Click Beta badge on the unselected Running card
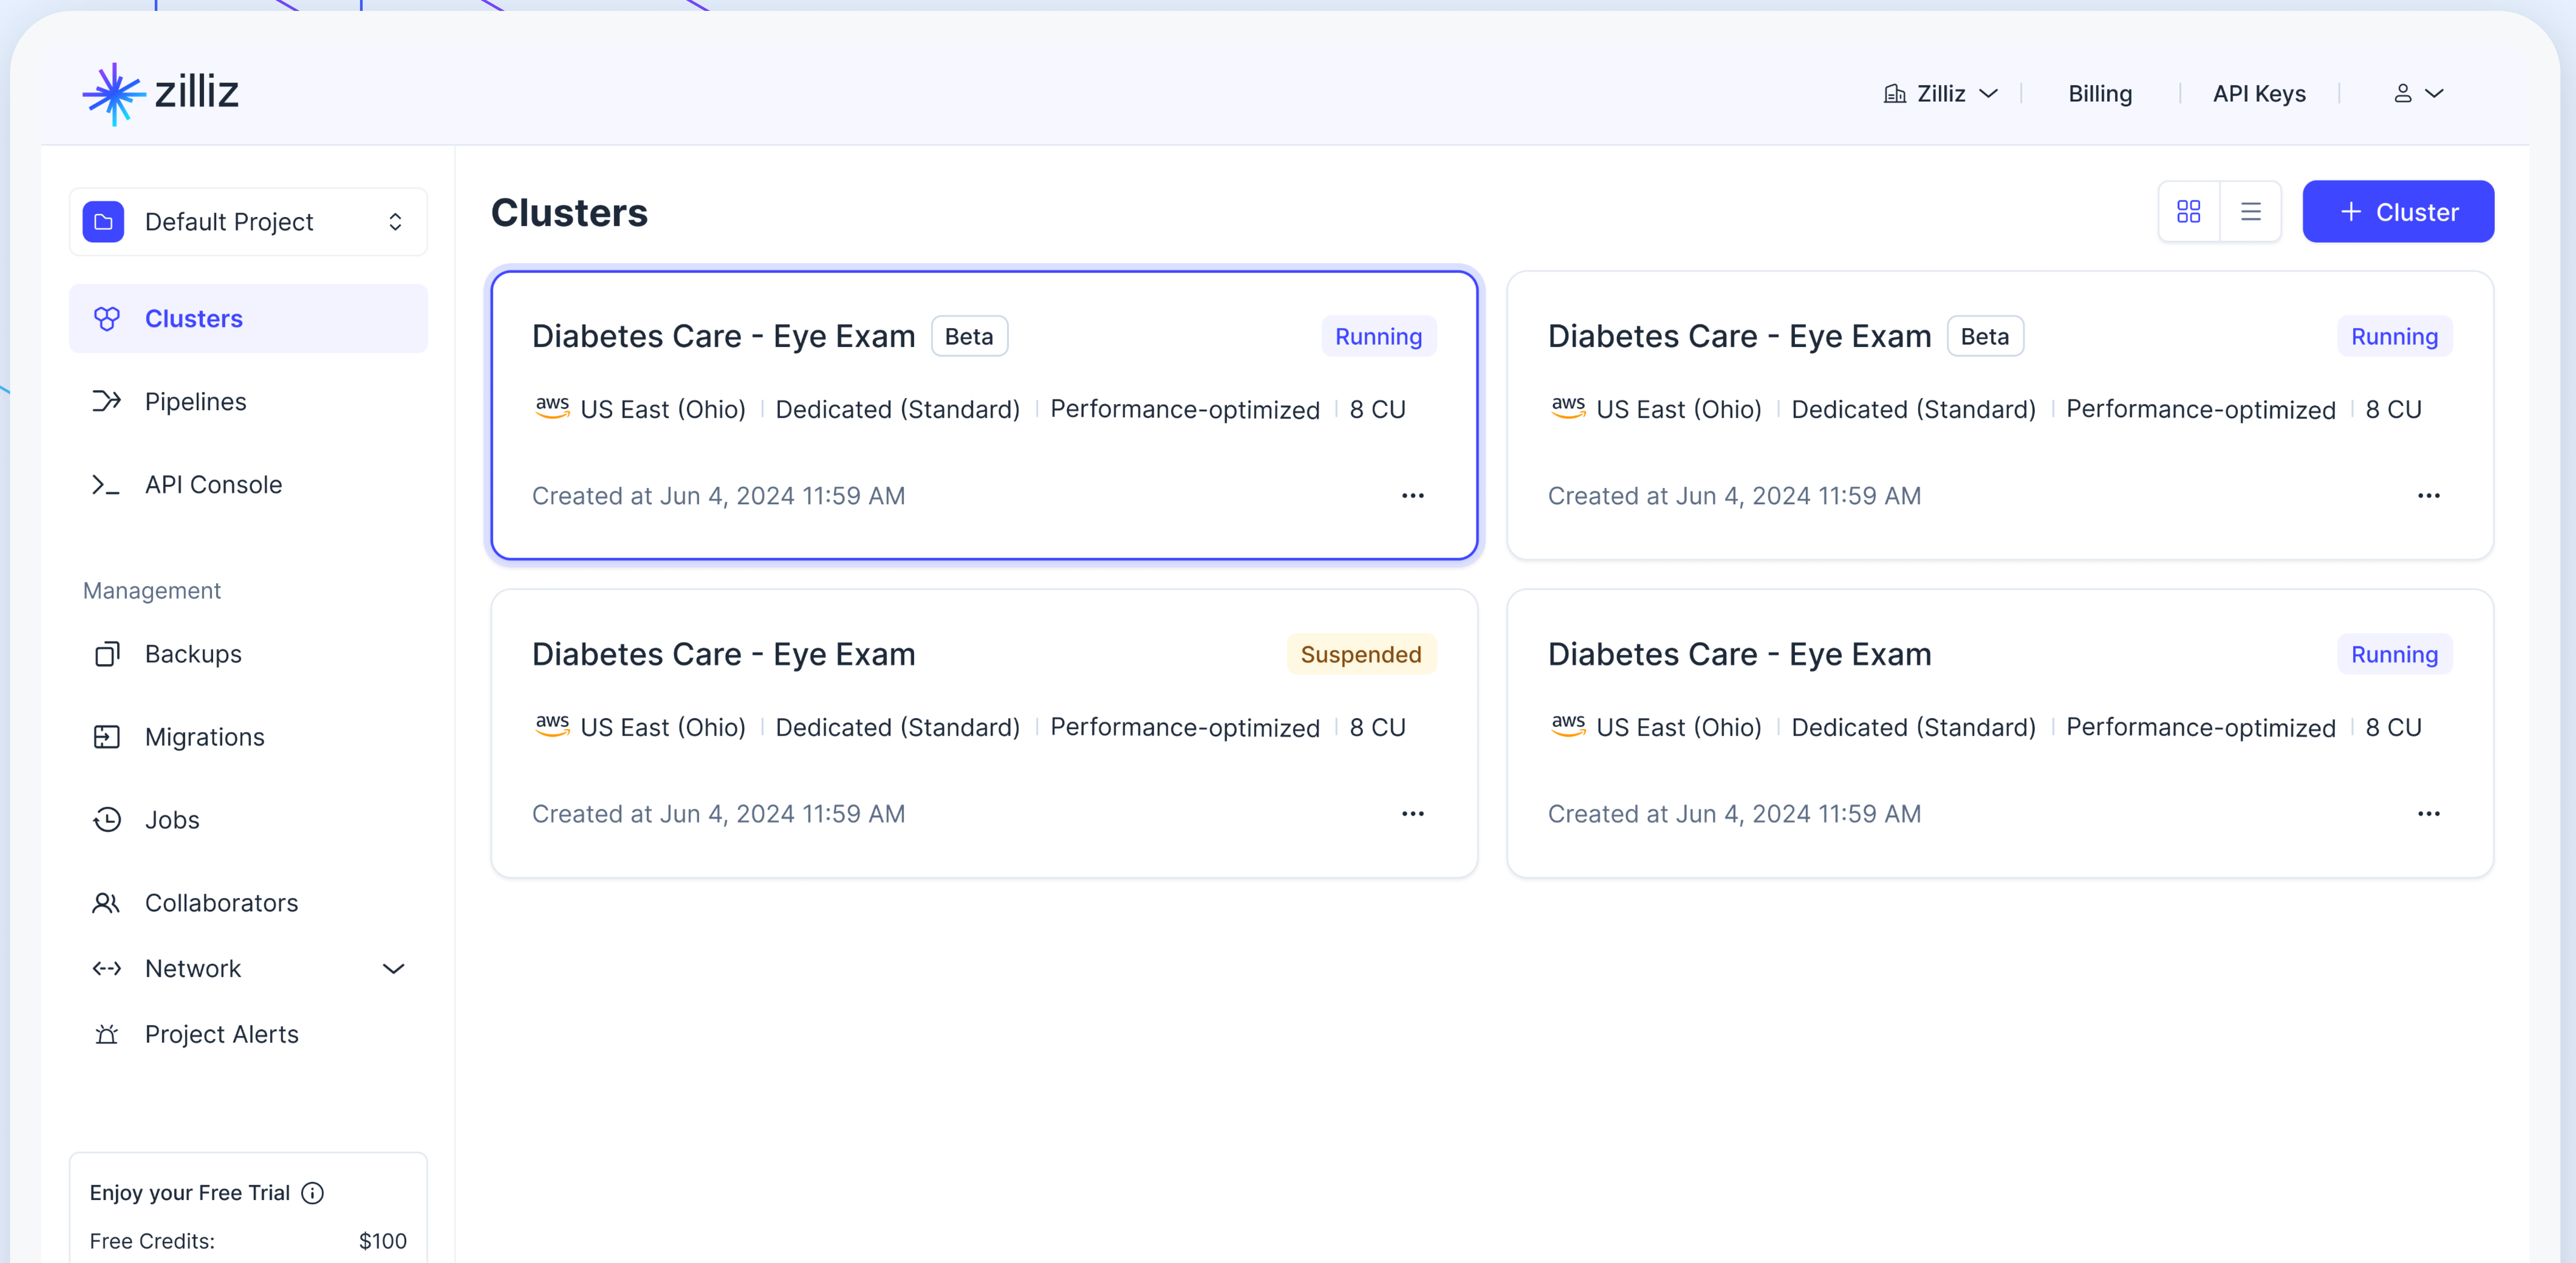 point(1985,336)
